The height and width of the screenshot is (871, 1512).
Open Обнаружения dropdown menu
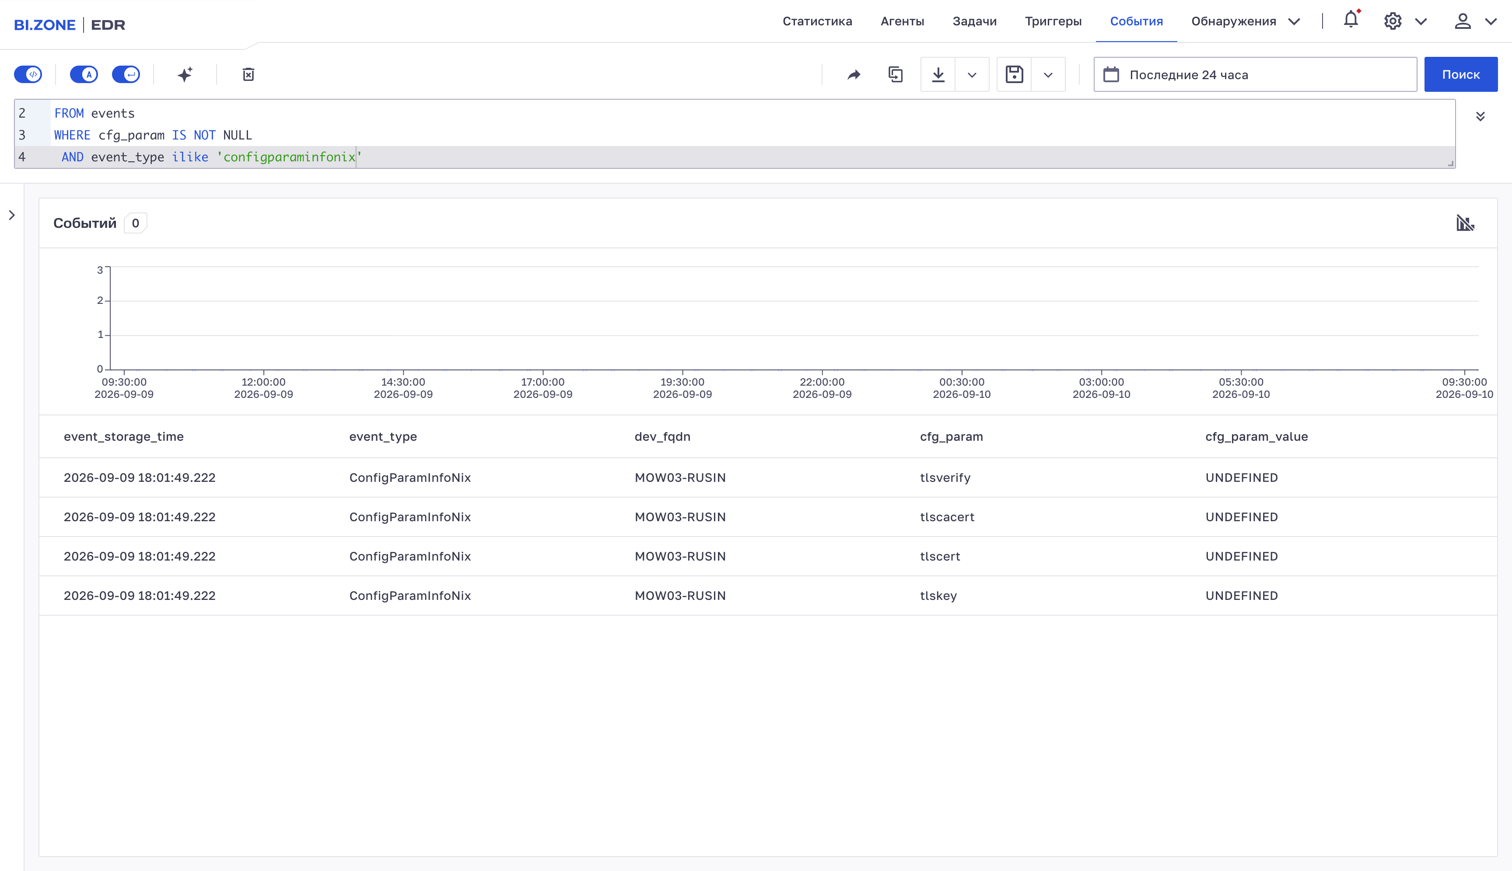(1245, 21)
